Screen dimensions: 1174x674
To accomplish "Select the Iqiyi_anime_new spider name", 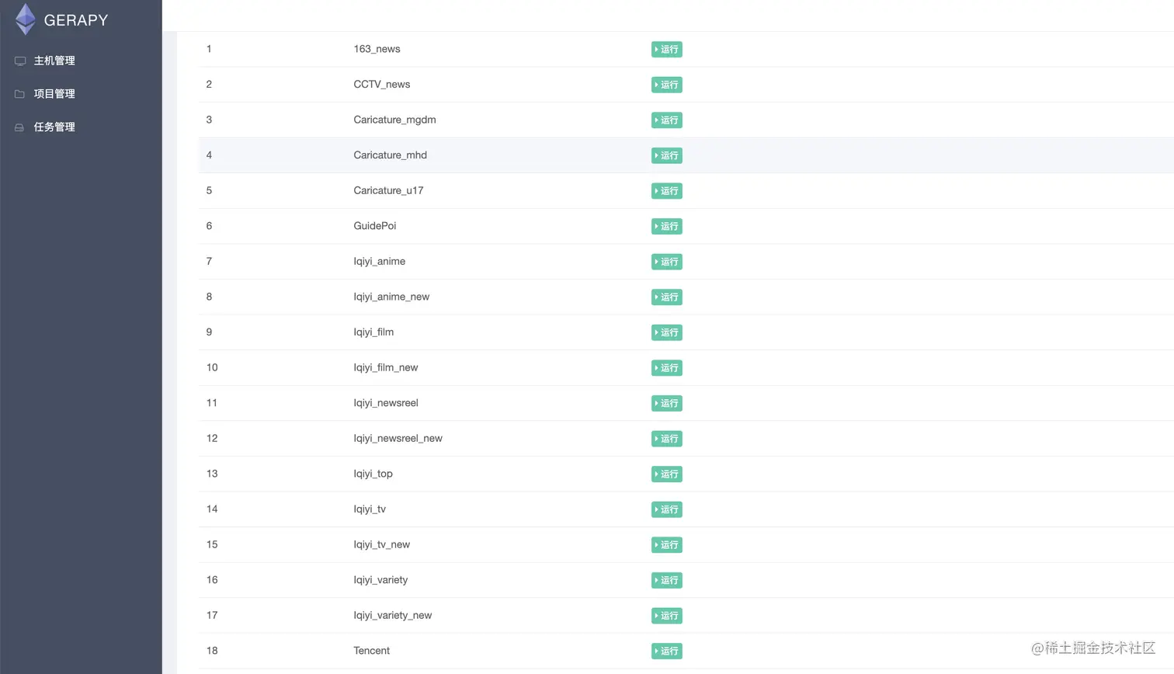I will 391,297.
